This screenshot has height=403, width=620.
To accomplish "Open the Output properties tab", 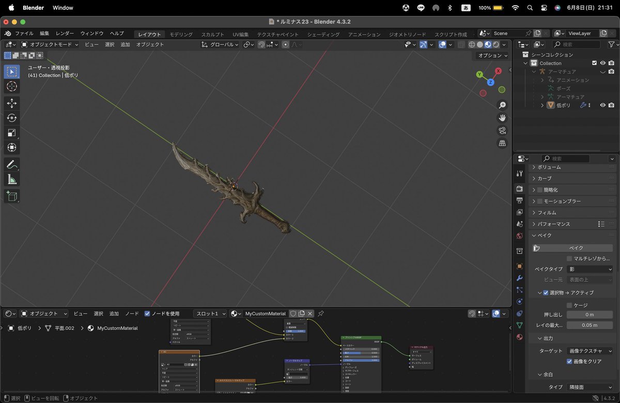I will pyautogui.click(x=520, y=200).
